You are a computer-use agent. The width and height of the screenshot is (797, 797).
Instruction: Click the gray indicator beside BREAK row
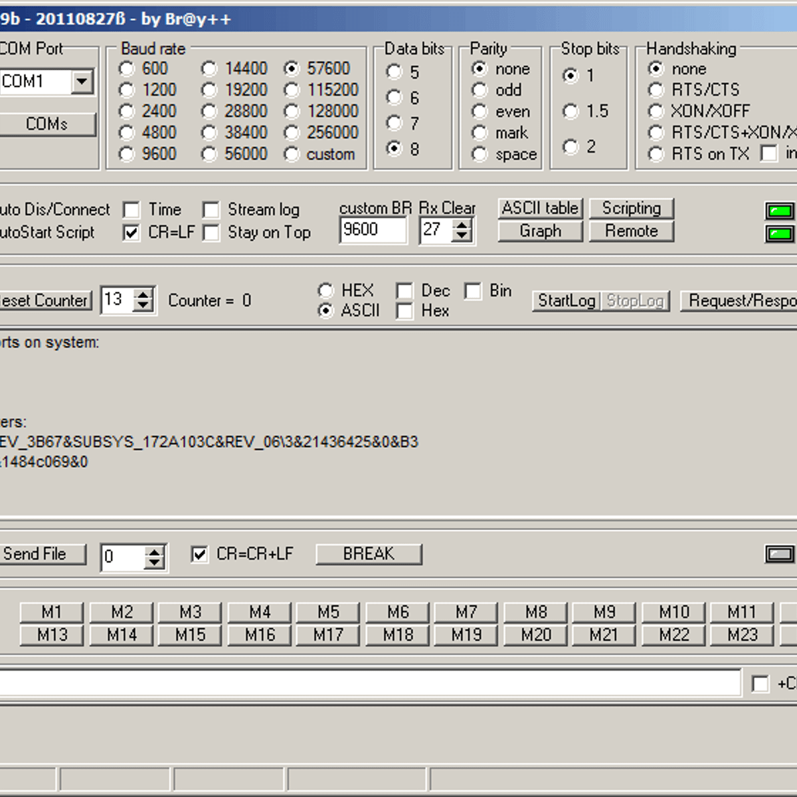[780, 554]
